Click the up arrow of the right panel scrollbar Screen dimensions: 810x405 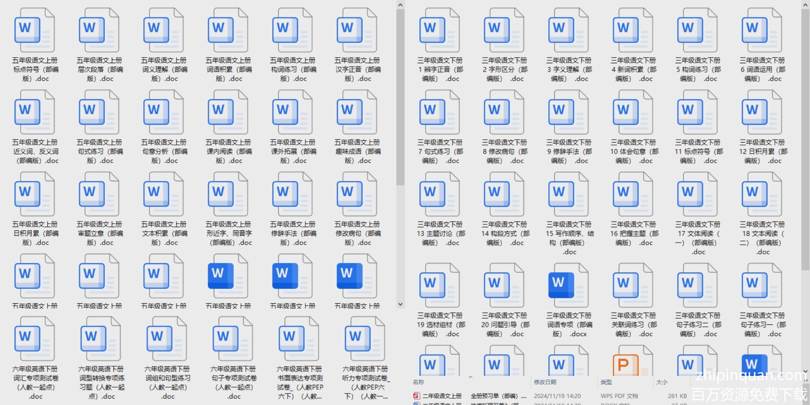806,5
